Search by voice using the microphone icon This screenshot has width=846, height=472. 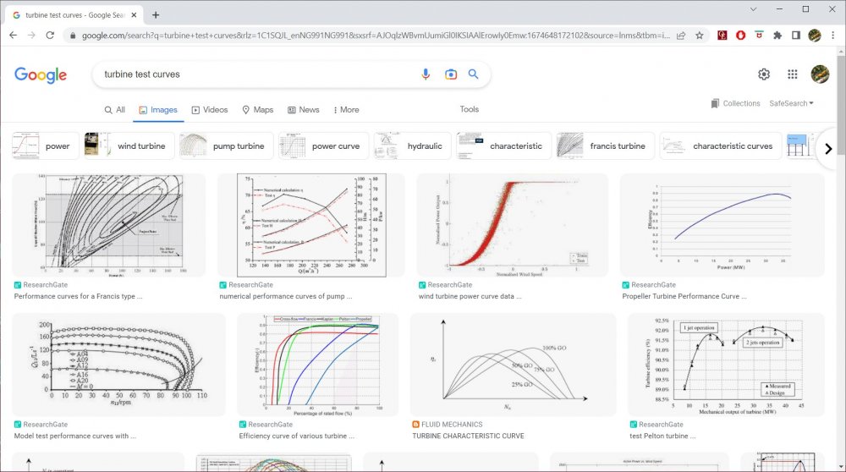point(426,74)
